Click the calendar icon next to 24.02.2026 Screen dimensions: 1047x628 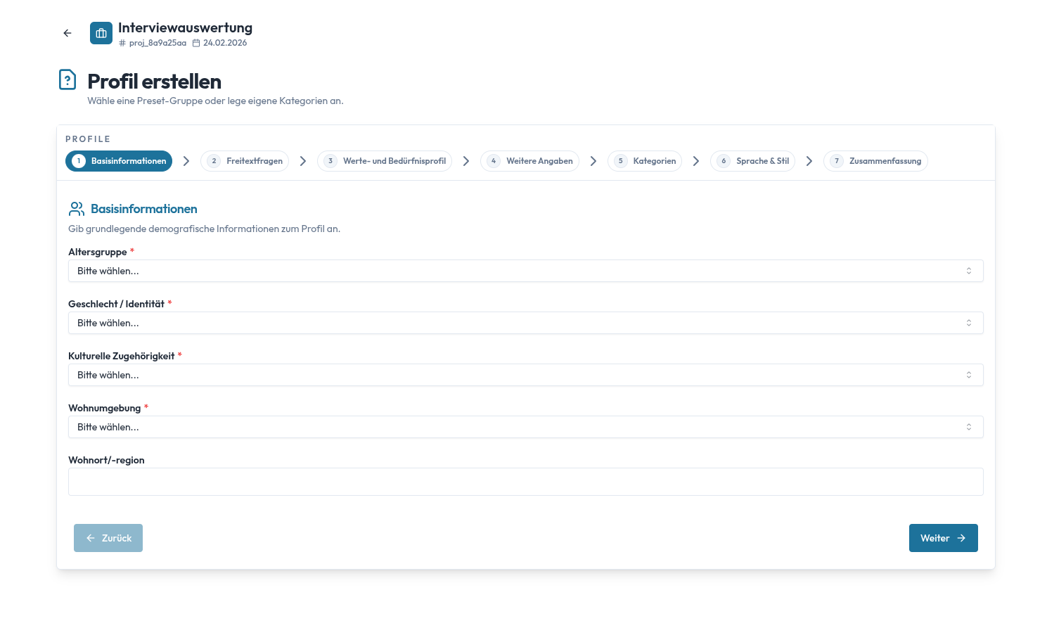(x=196, y=43)
